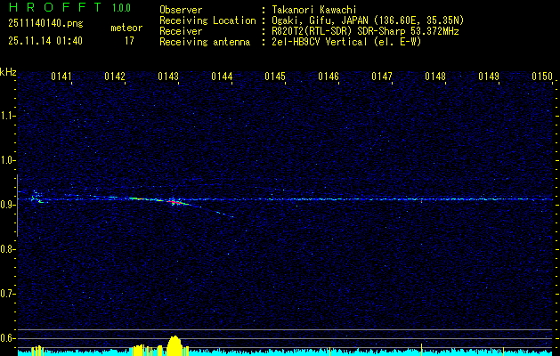Click the meteor count value 17
The image size is (560, 356).
(129, 41)
